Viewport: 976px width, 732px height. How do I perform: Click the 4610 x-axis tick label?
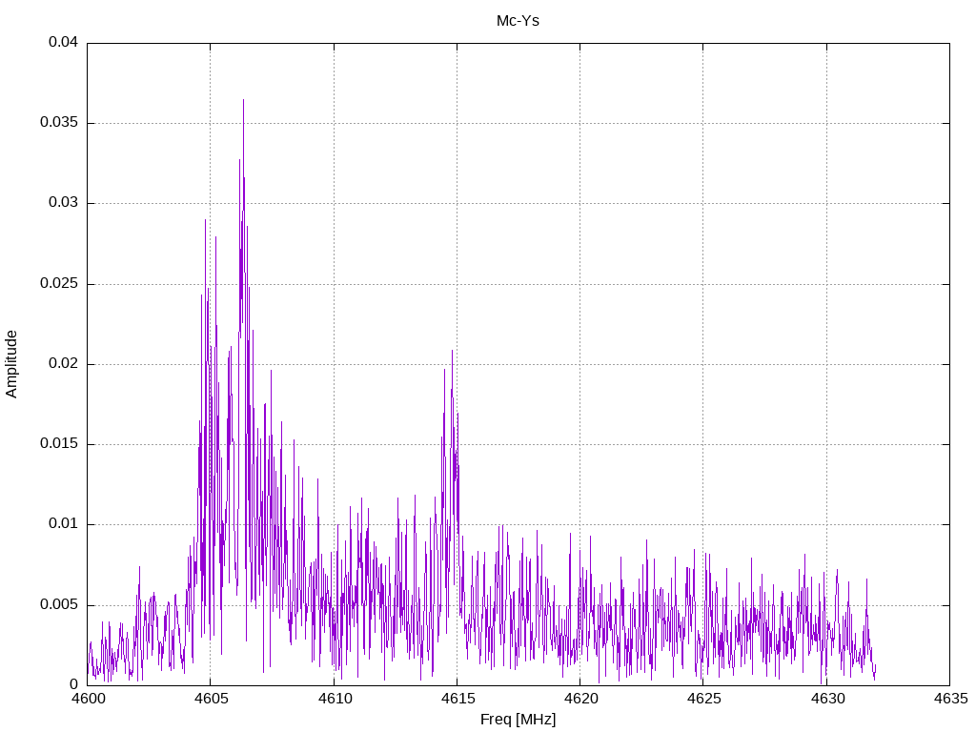334,699
